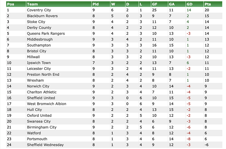Viewport: 226px width, 149px height.
Task: Click the GD column header
Action: [190, 4]
